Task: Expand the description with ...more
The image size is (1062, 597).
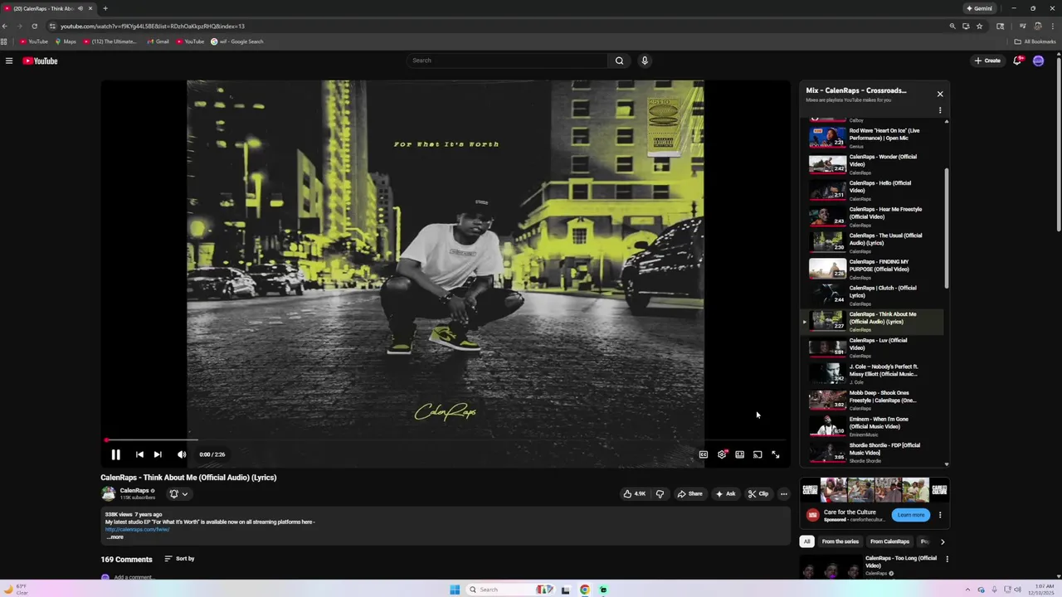Action: pos(115,537)
